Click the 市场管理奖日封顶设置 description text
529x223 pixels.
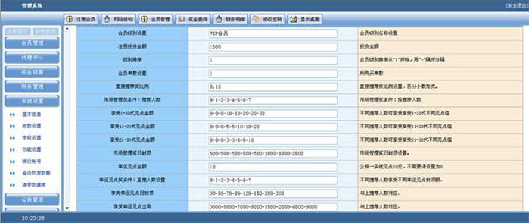385,153
